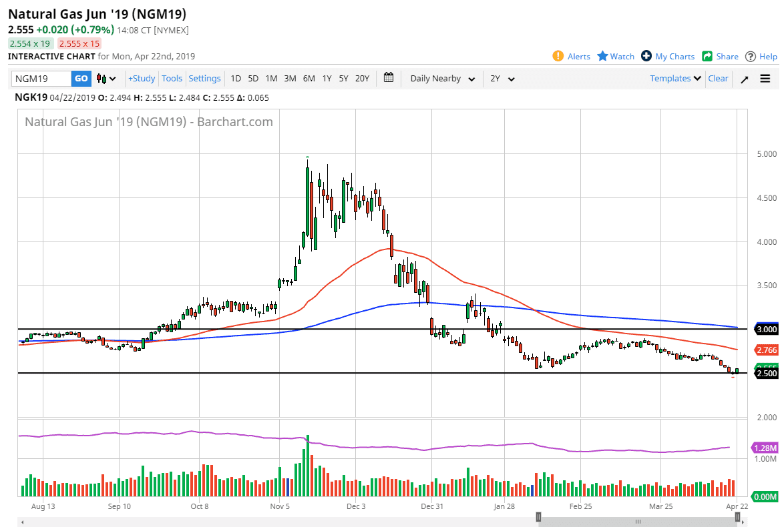Open the Help question mark icon
The image size is (784, 531).
point(751,56)
